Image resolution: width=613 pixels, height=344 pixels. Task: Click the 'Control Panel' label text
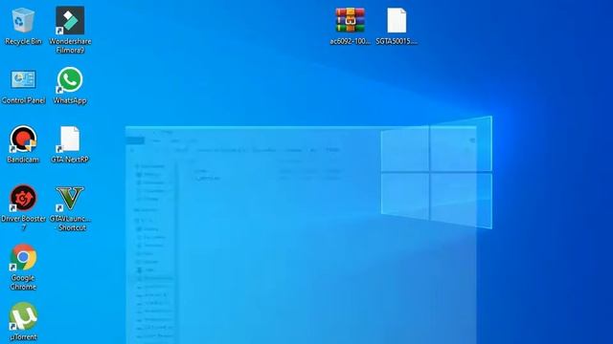pos(23,100)
